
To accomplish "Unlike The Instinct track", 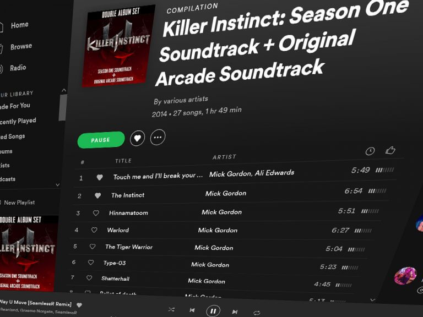I will [x=97, y=195].
